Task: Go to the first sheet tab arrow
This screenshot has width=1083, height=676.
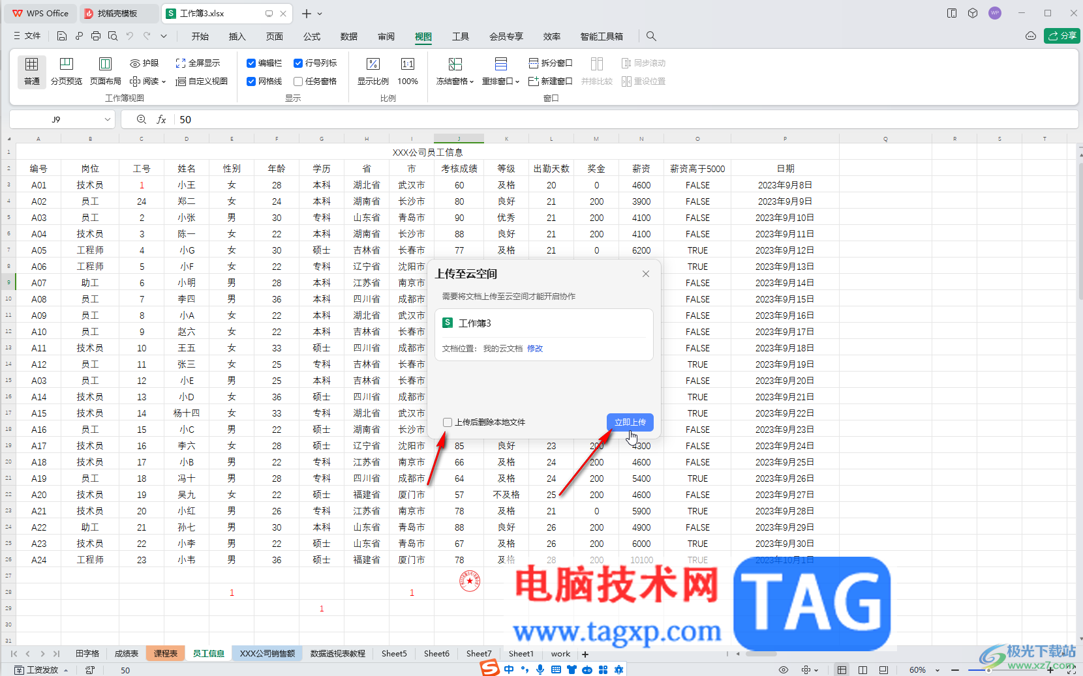Action: (x=14, y=654)
